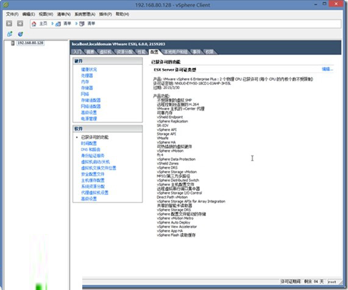Open 系统资源分配 software link

[93, 186]
